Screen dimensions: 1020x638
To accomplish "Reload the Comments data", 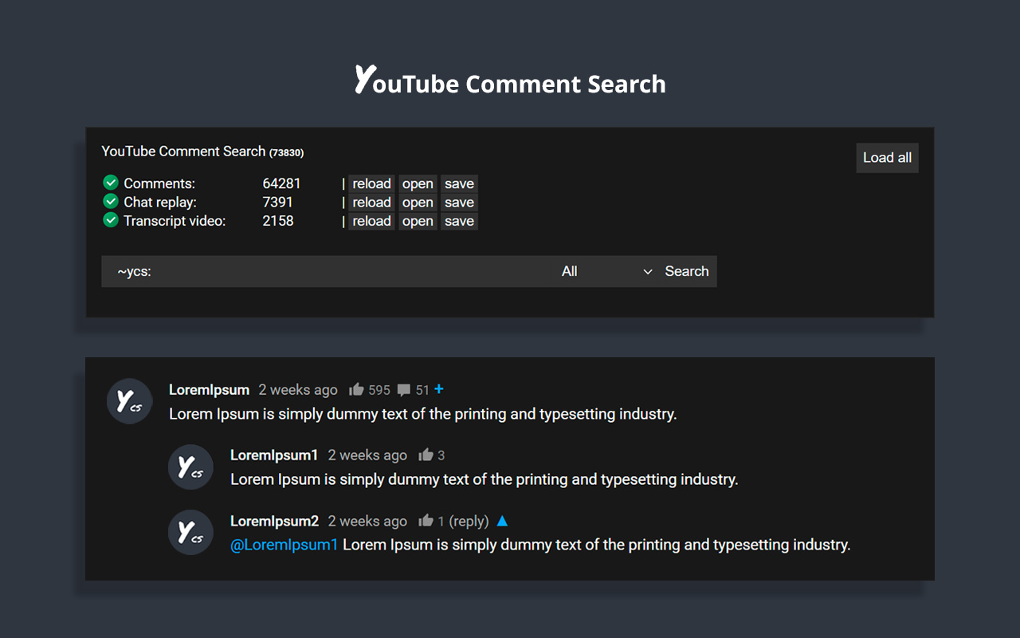I will (x=371, y=183).
